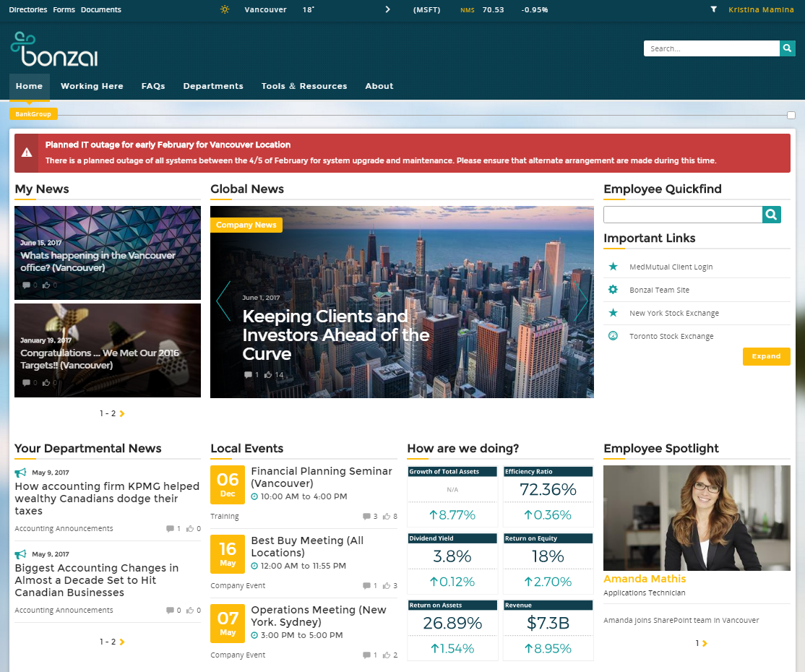
Task: Toggle the small box at BankGroup line end
Action: point(791,115)
